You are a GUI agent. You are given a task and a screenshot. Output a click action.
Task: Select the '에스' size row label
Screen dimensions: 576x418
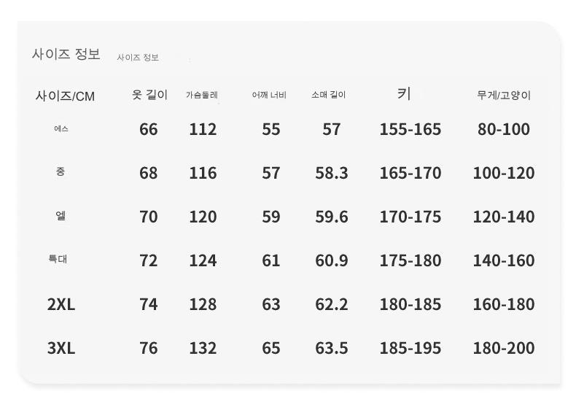tap(61, 129)
